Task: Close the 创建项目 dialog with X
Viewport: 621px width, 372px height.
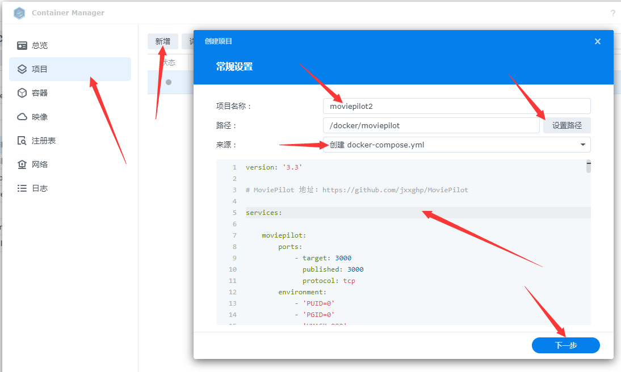Action: (x=597, y=41)
